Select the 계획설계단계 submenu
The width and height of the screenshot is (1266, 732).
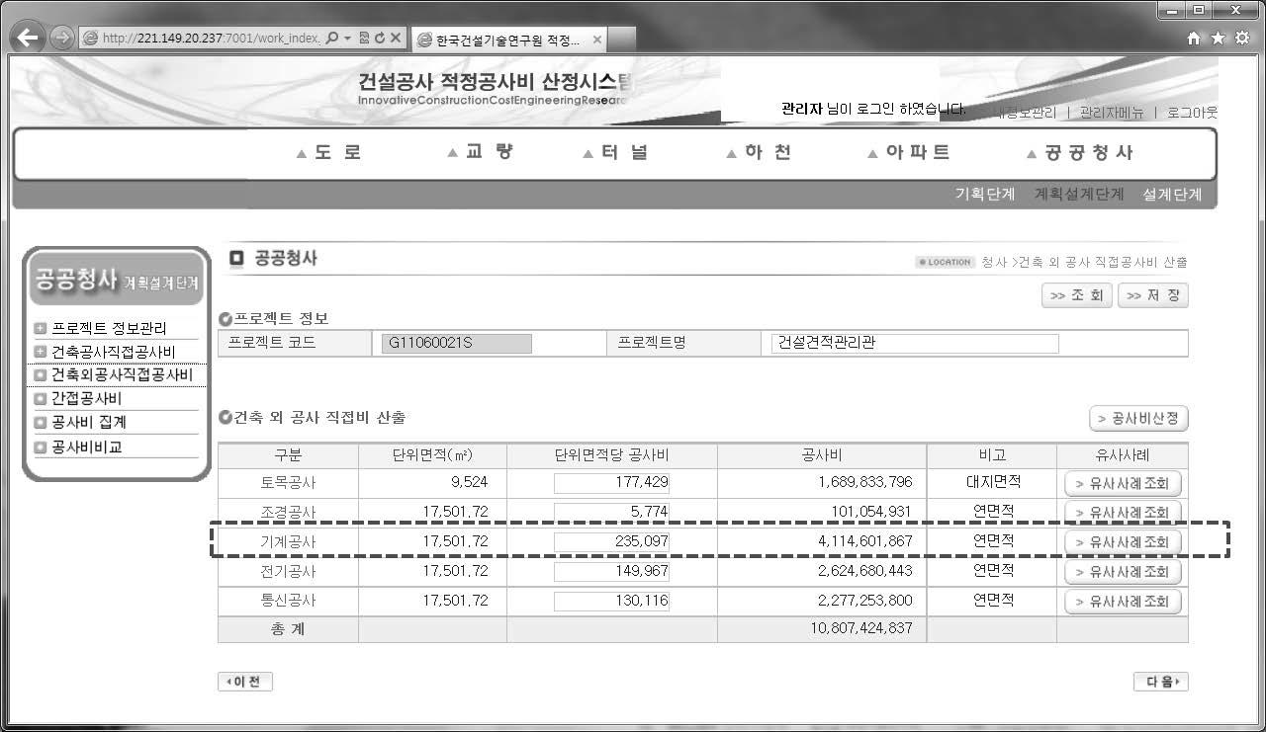[1079, 195]
